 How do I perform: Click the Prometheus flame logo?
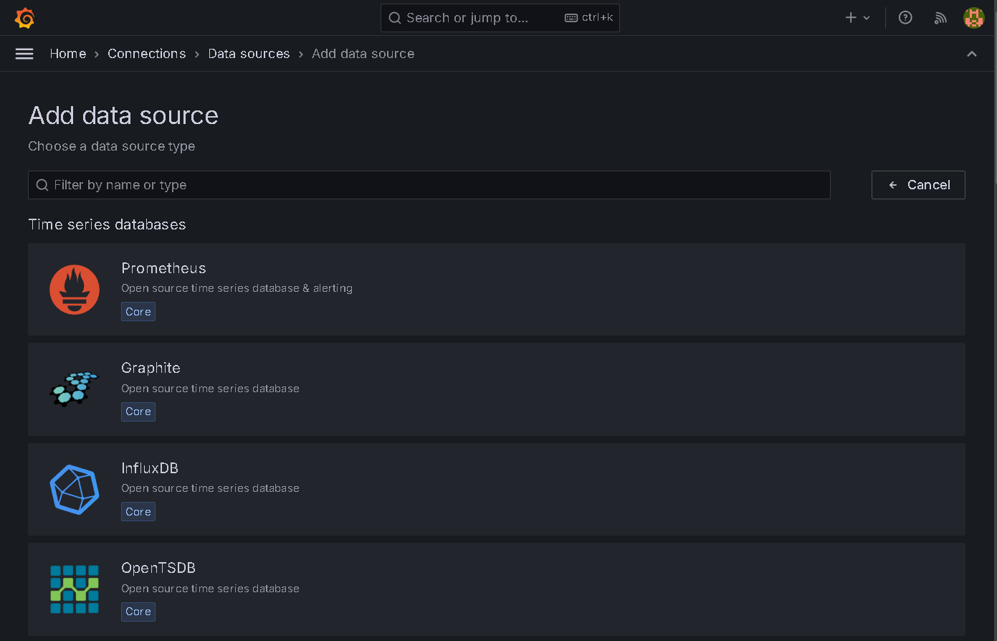click(x=75, y=290)
